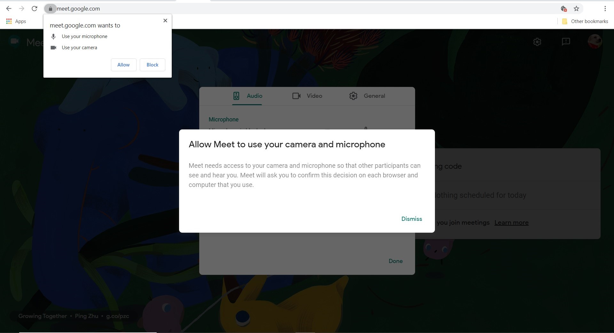
Task: Open the Other bookmarks folder
Action: (585, 21)
